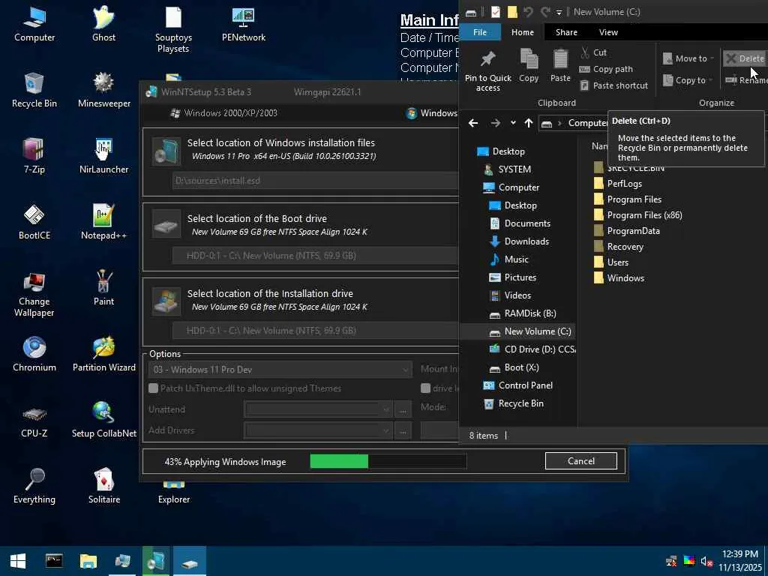Go up one folder level in Explorer
The width and height of the screenshot is (768, 576).
(x=528, y=123)
